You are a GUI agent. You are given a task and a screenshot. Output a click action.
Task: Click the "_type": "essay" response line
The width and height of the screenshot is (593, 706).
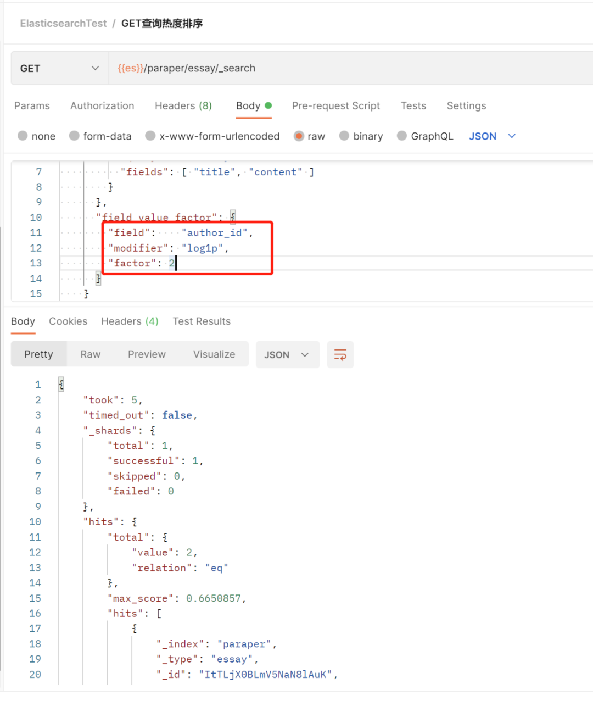[207, 659]
